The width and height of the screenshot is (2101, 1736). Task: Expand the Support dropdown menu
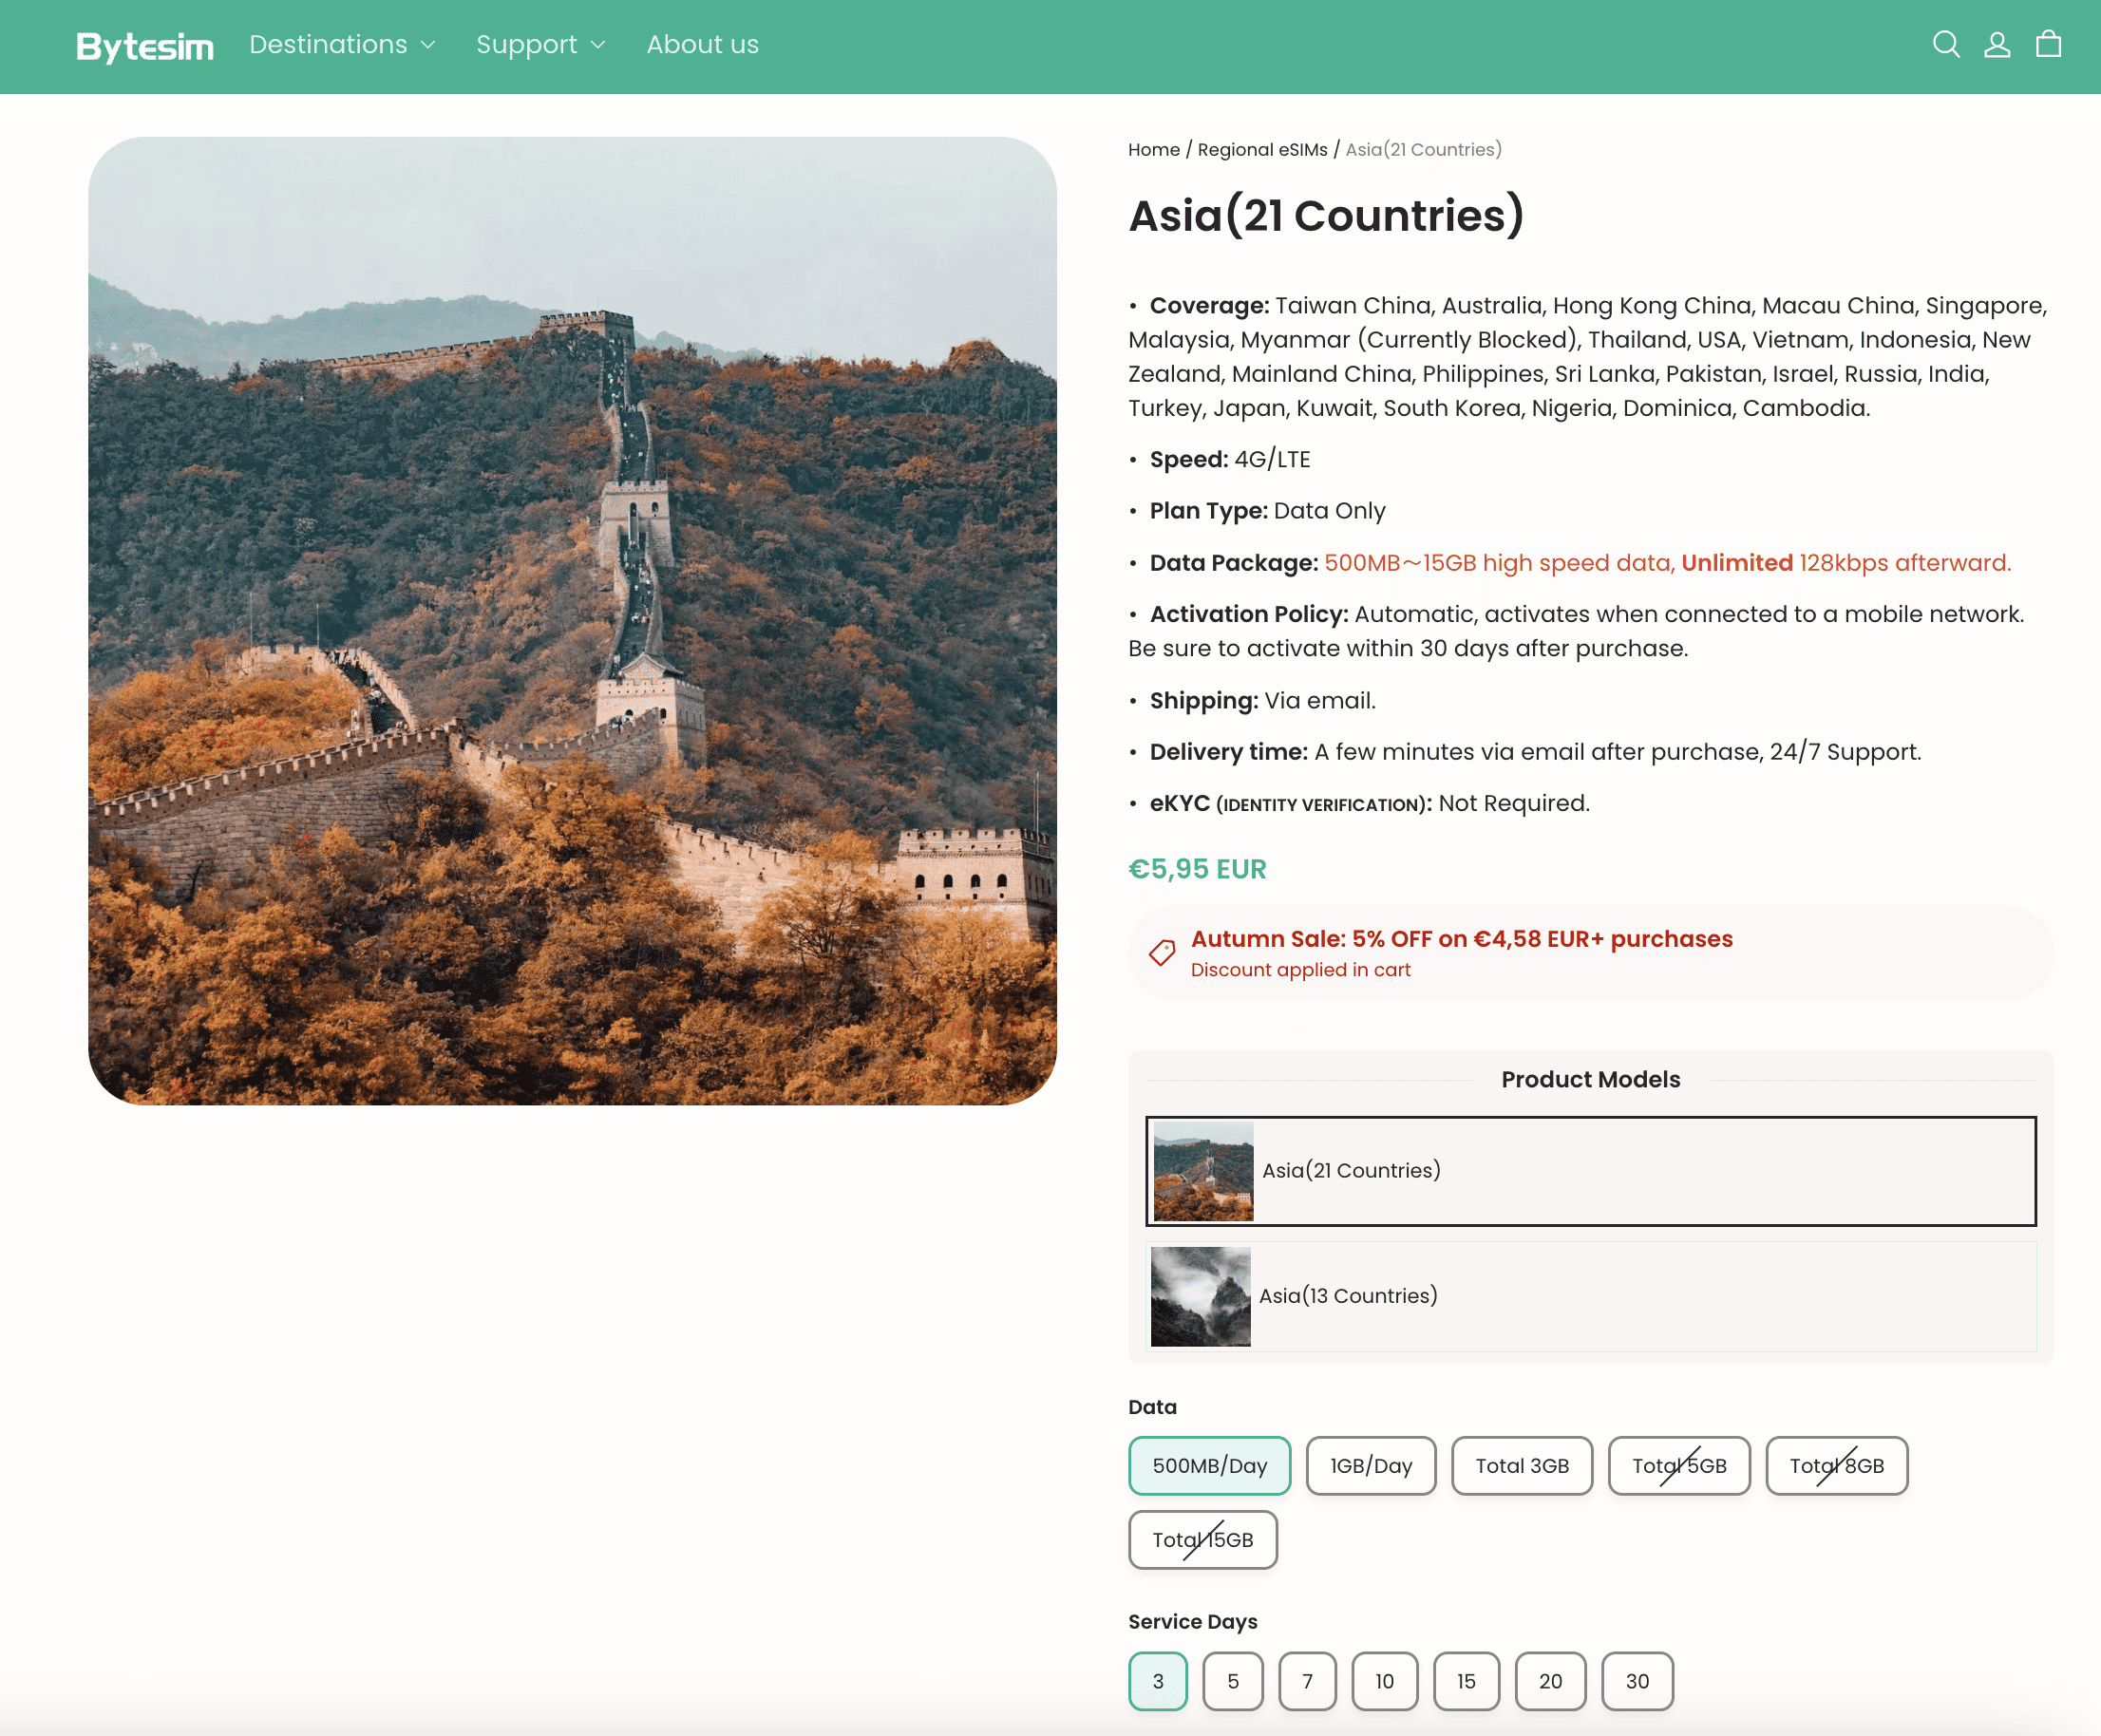point(540,45)
